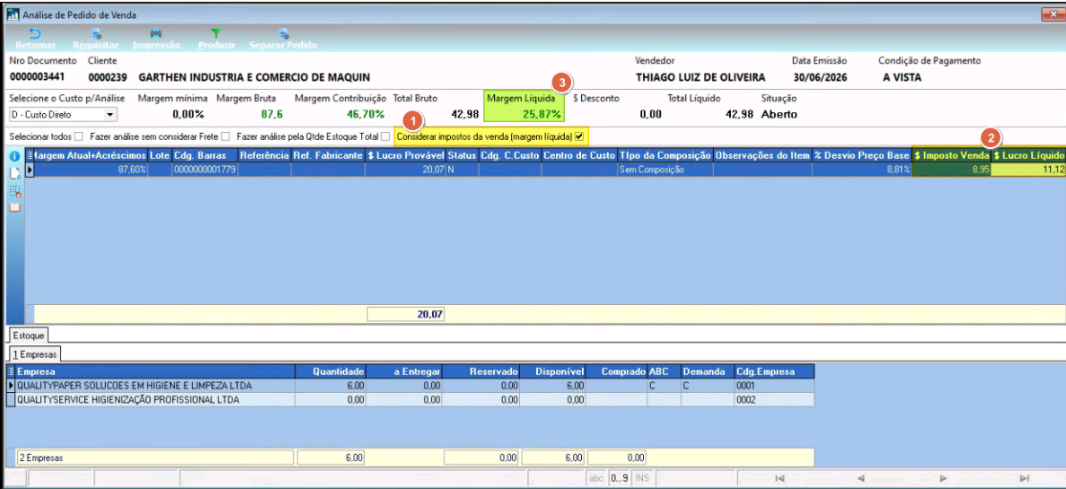Click the 25,87% Margem Líquida value
The image size is (1066, 489).
click(x=542, y=114)
